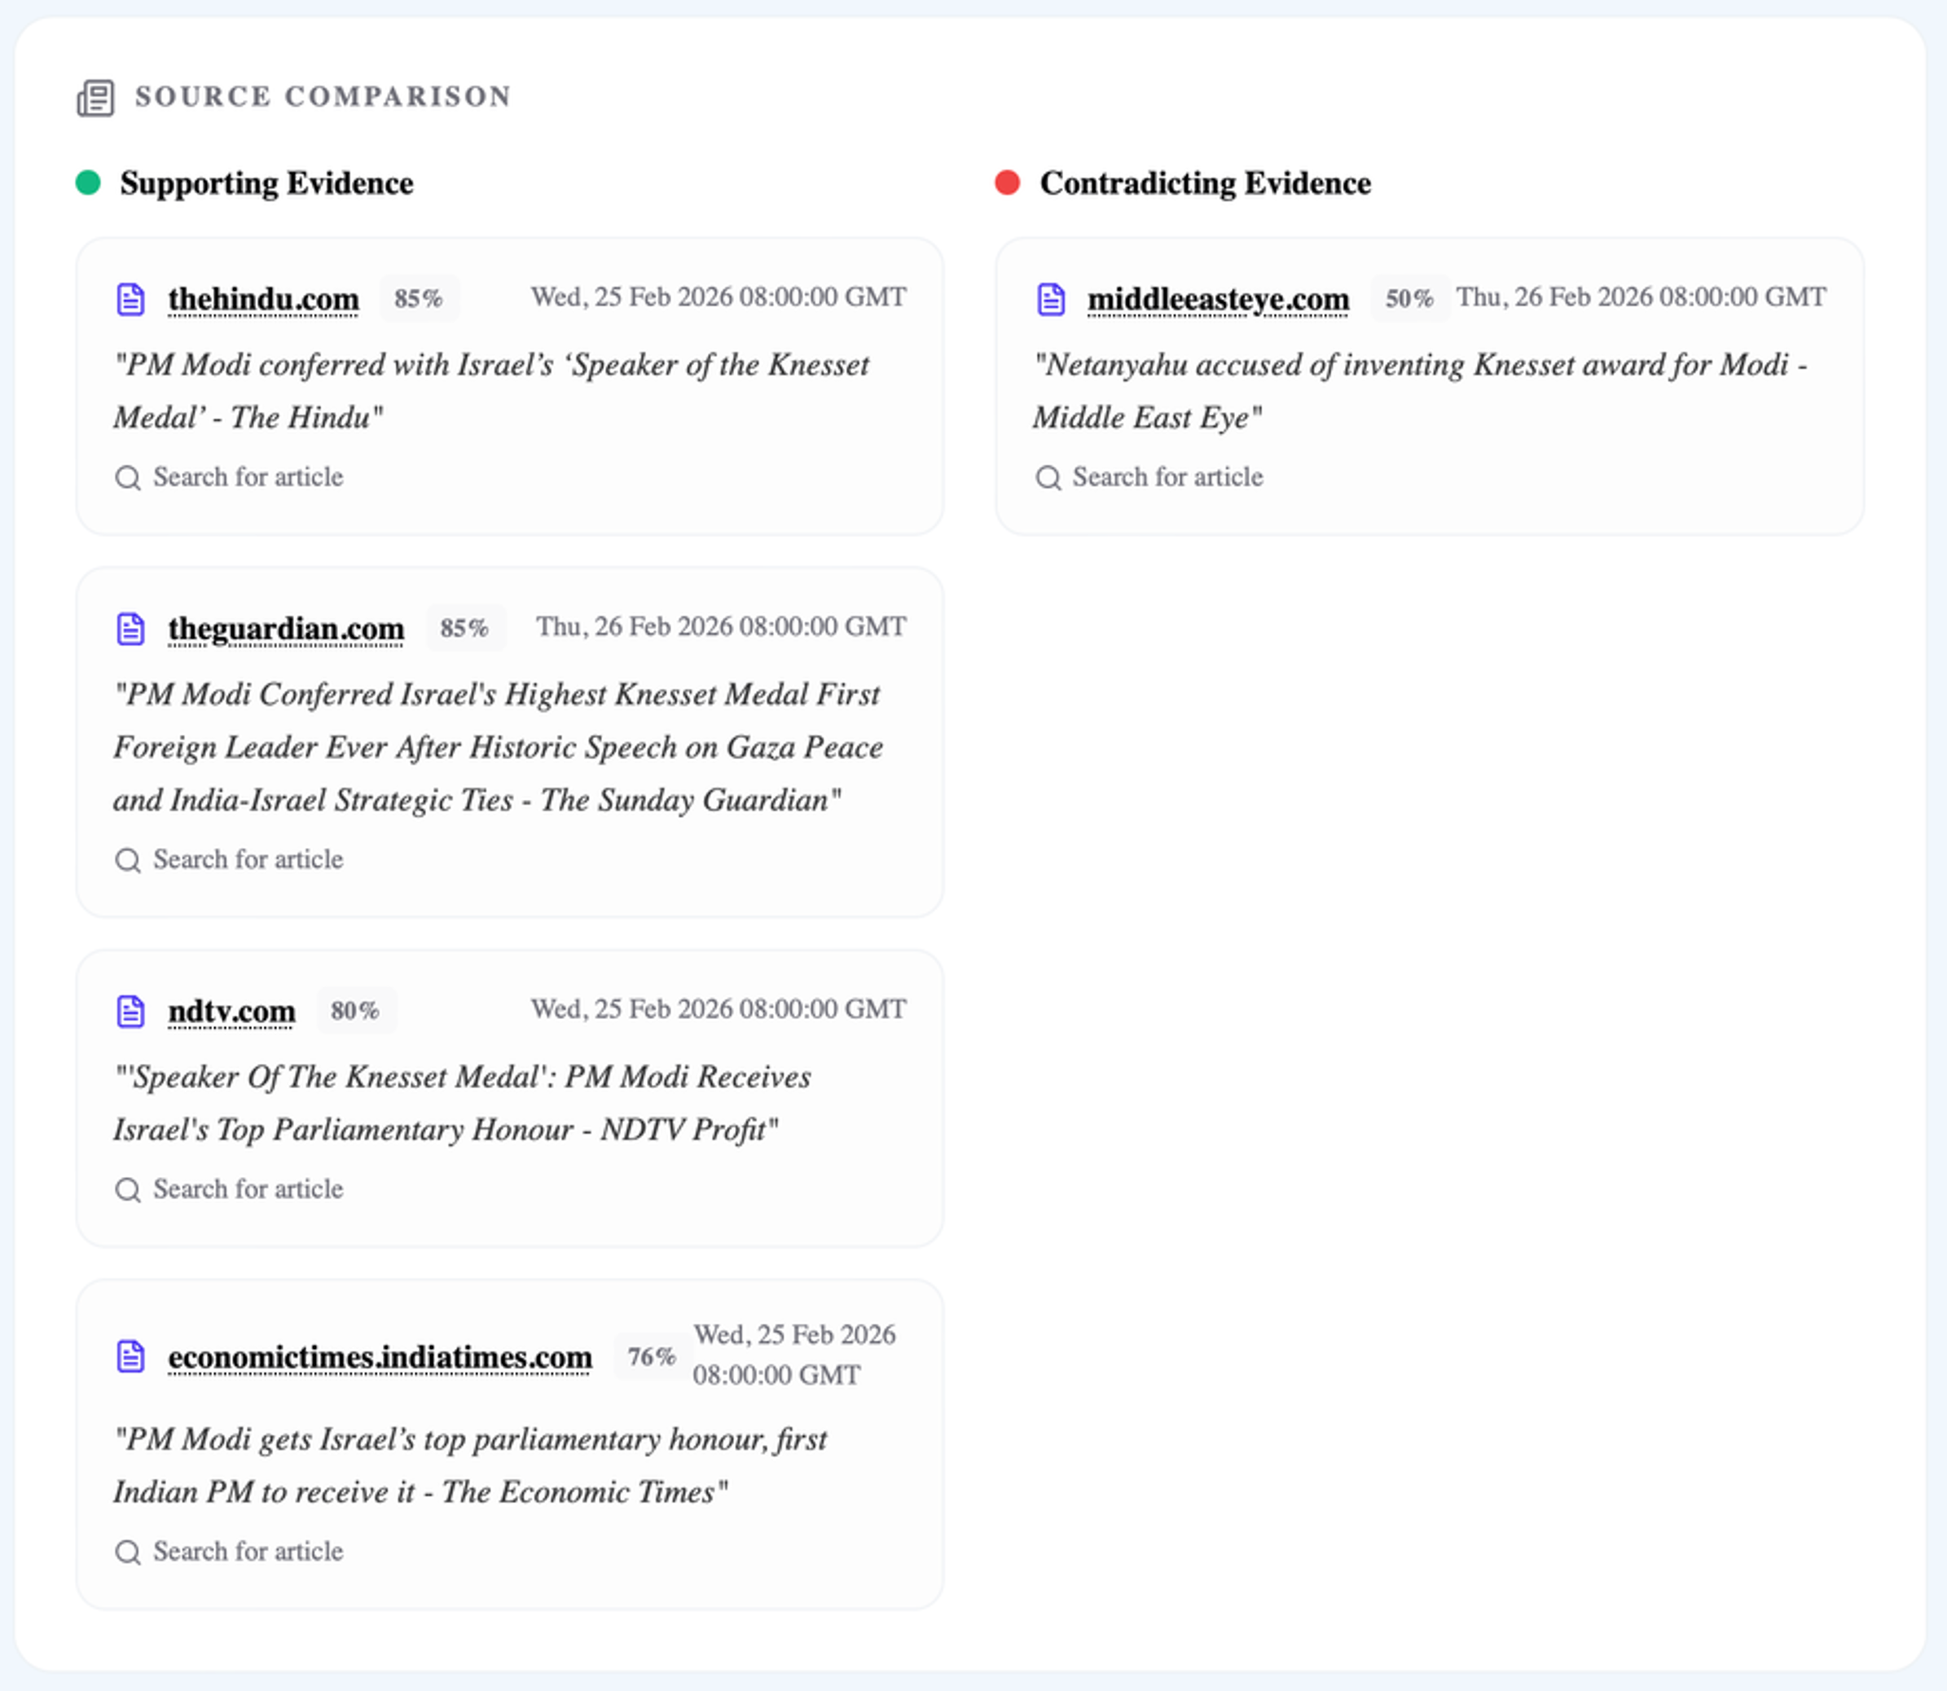
Task: Click search magnifier icon in thehindu.com card
Action: coord(127,477)
